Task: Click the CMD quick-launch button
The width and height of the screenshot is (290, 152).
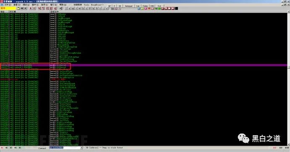Action: point(152,6)
